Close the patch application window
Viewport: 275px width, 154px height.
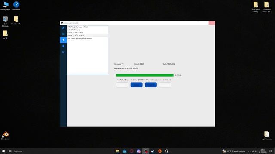click(212, 23)
